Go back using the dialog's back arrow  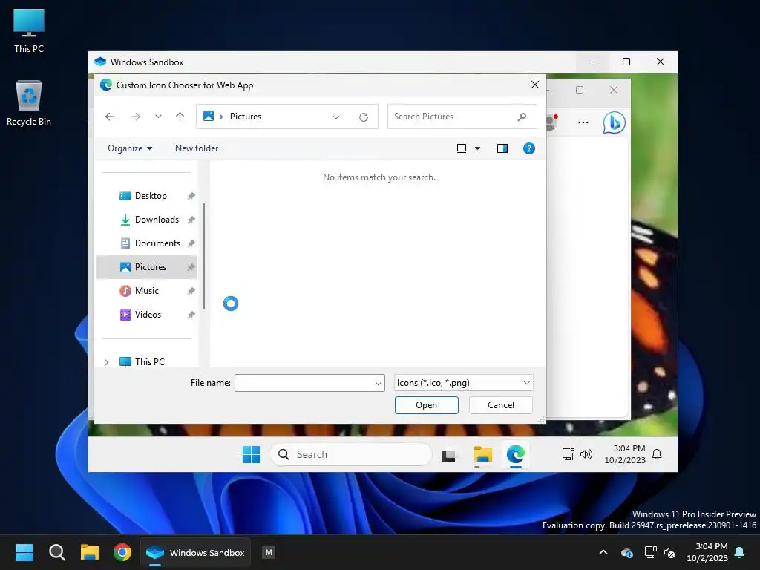click(x=110, y=117)
